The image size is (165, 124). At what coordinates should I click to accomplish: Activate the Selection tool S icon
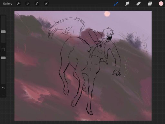(37, 4)
